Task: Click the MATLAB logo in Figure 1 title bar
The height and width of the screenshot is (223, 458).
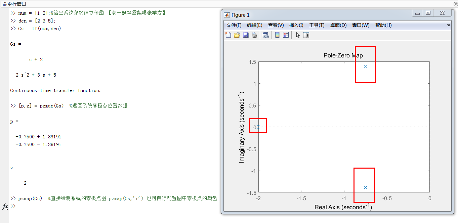Action: tap(227, 15)
